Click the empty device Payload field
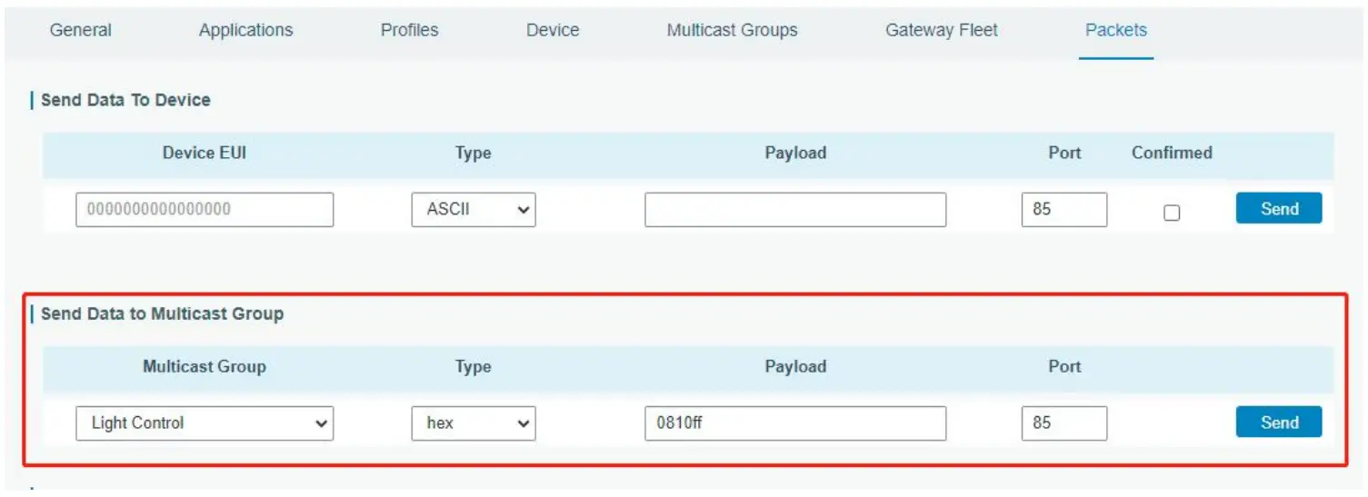 point(795,209)
